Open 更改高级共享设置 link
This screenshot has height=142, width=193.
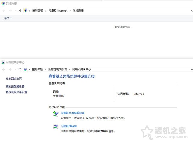[x=17, y=92]
